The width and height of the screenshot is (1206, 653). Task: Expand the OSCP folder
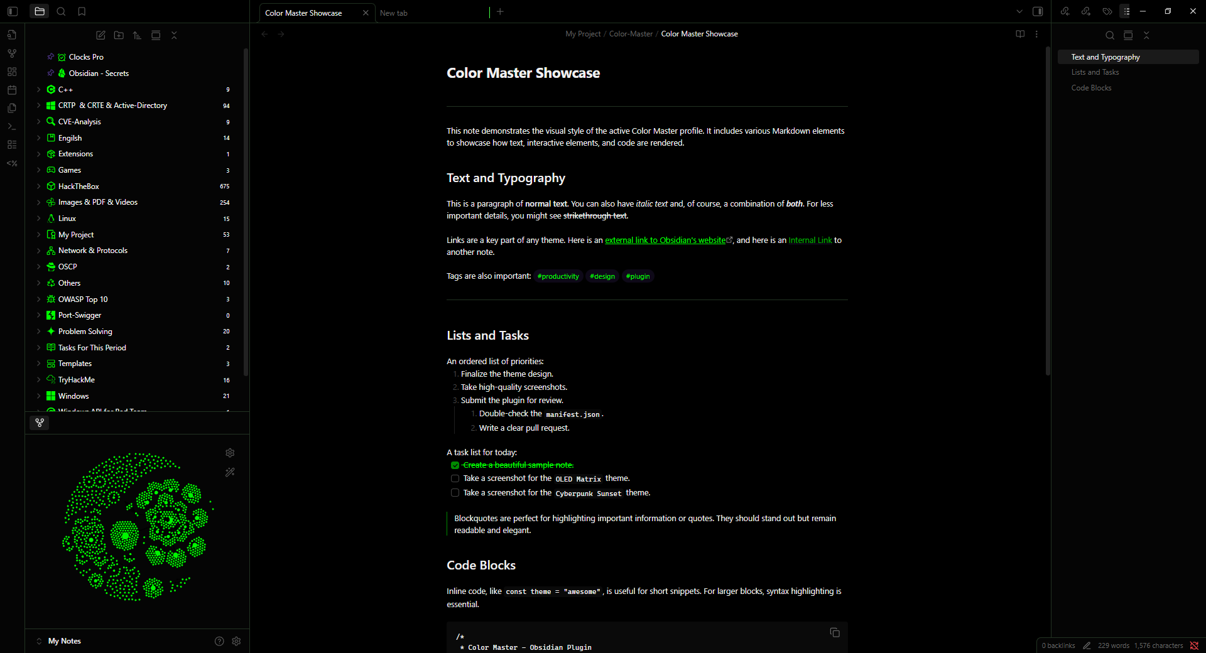pos(39,267)
